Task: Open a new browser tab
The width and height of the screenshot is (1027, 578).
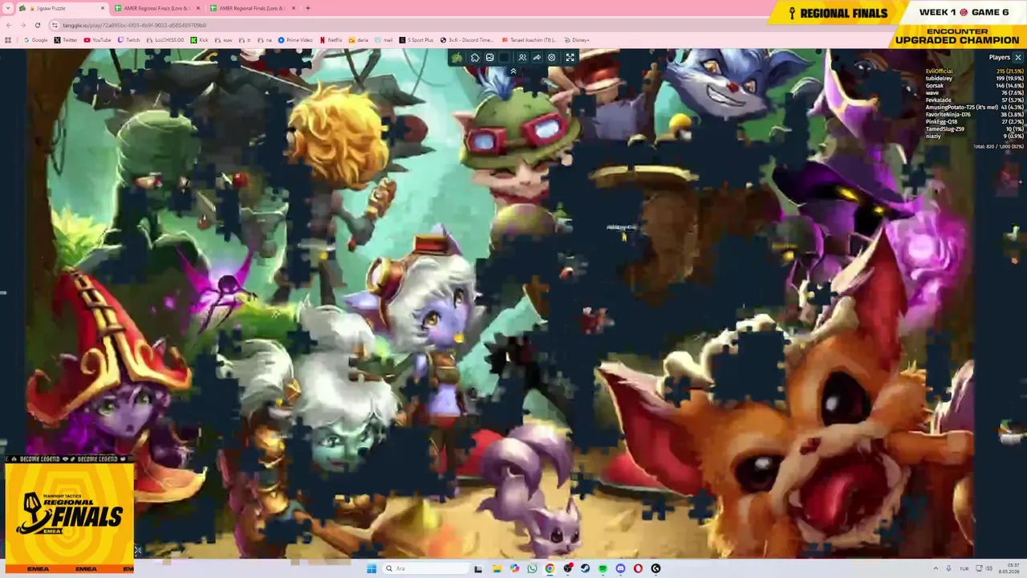Action: tap(308, 8)
